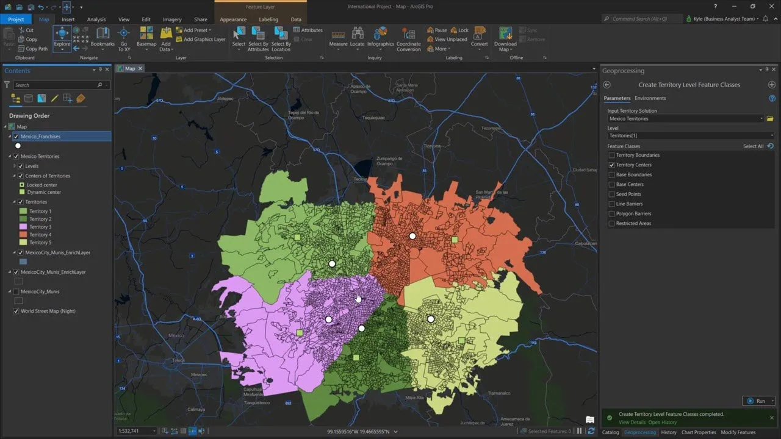Check Base Boundaries feature class
This screenshot has height=439, width=781.
pyautogui.click(x=612, y=174)
